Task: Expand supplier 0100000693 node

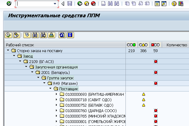Action: pyautogui.click(x=57, y=94)
